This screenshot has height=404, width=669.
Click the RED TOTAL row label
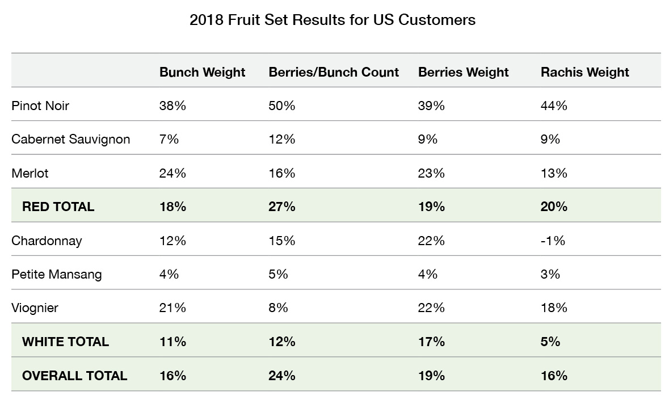pos(58,207)
